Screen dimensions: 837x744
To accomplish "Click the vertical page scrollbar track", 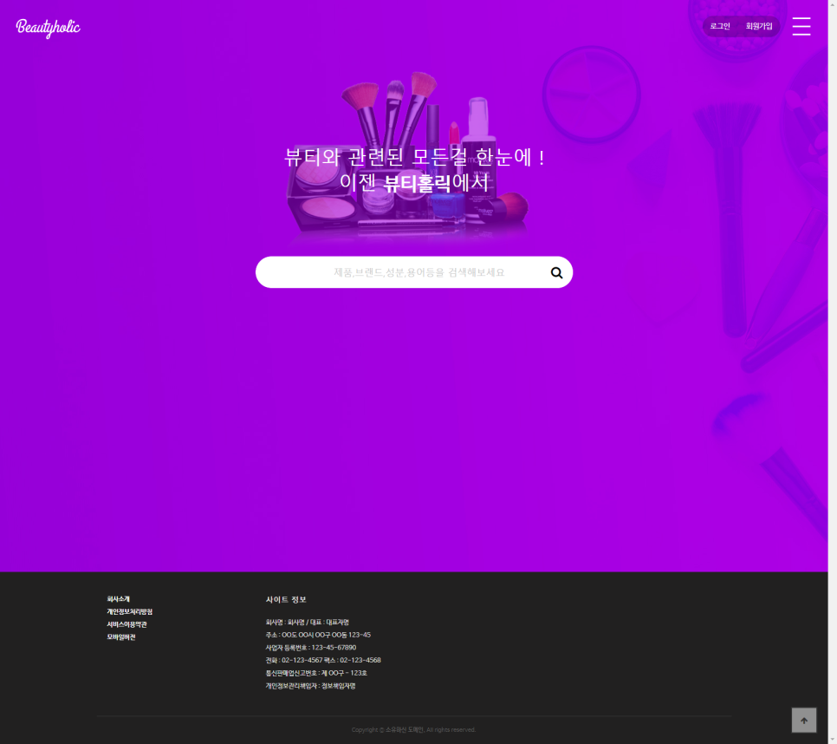I will click(x=832, y=347).
